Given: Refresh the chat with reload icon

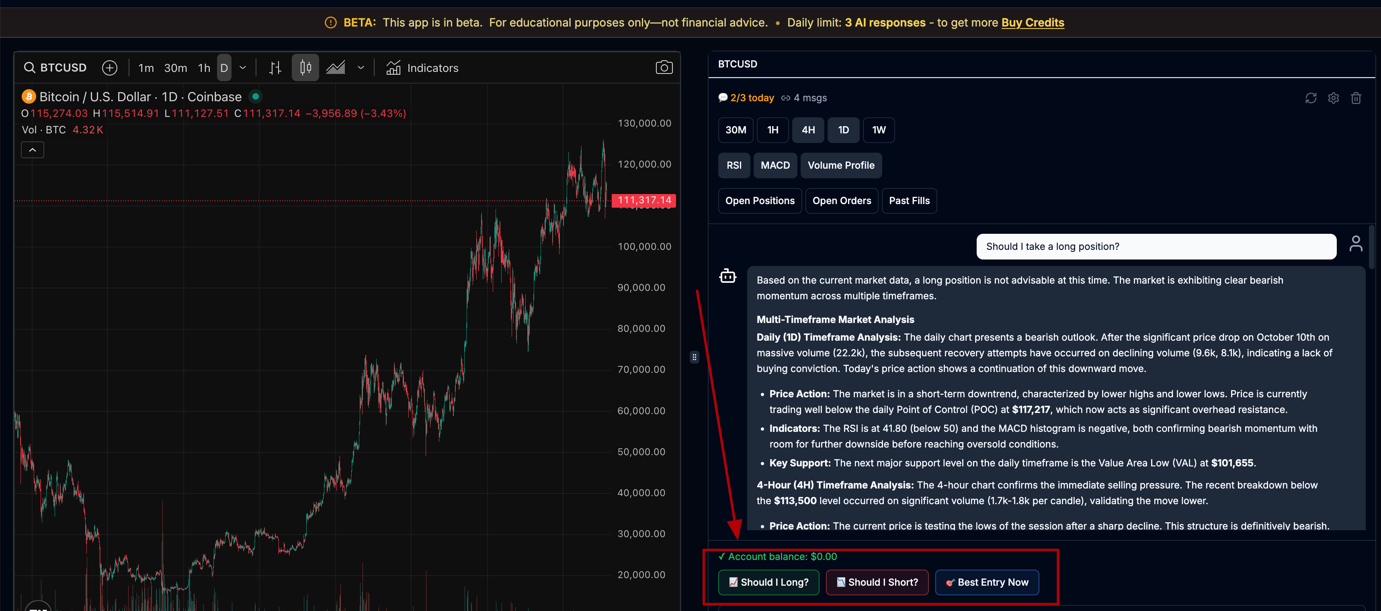Looking at the screenshot, I should 1311,98.
